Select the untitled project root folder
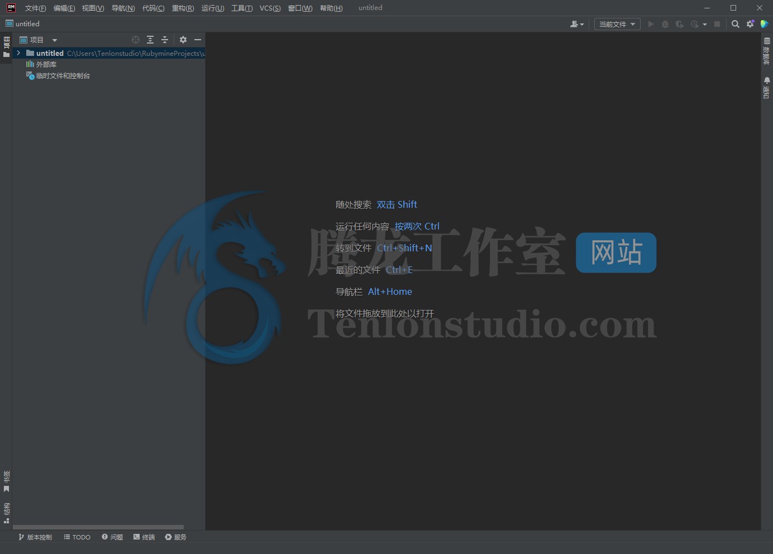Screen dimensions: 773x554 tap(109, 53)
